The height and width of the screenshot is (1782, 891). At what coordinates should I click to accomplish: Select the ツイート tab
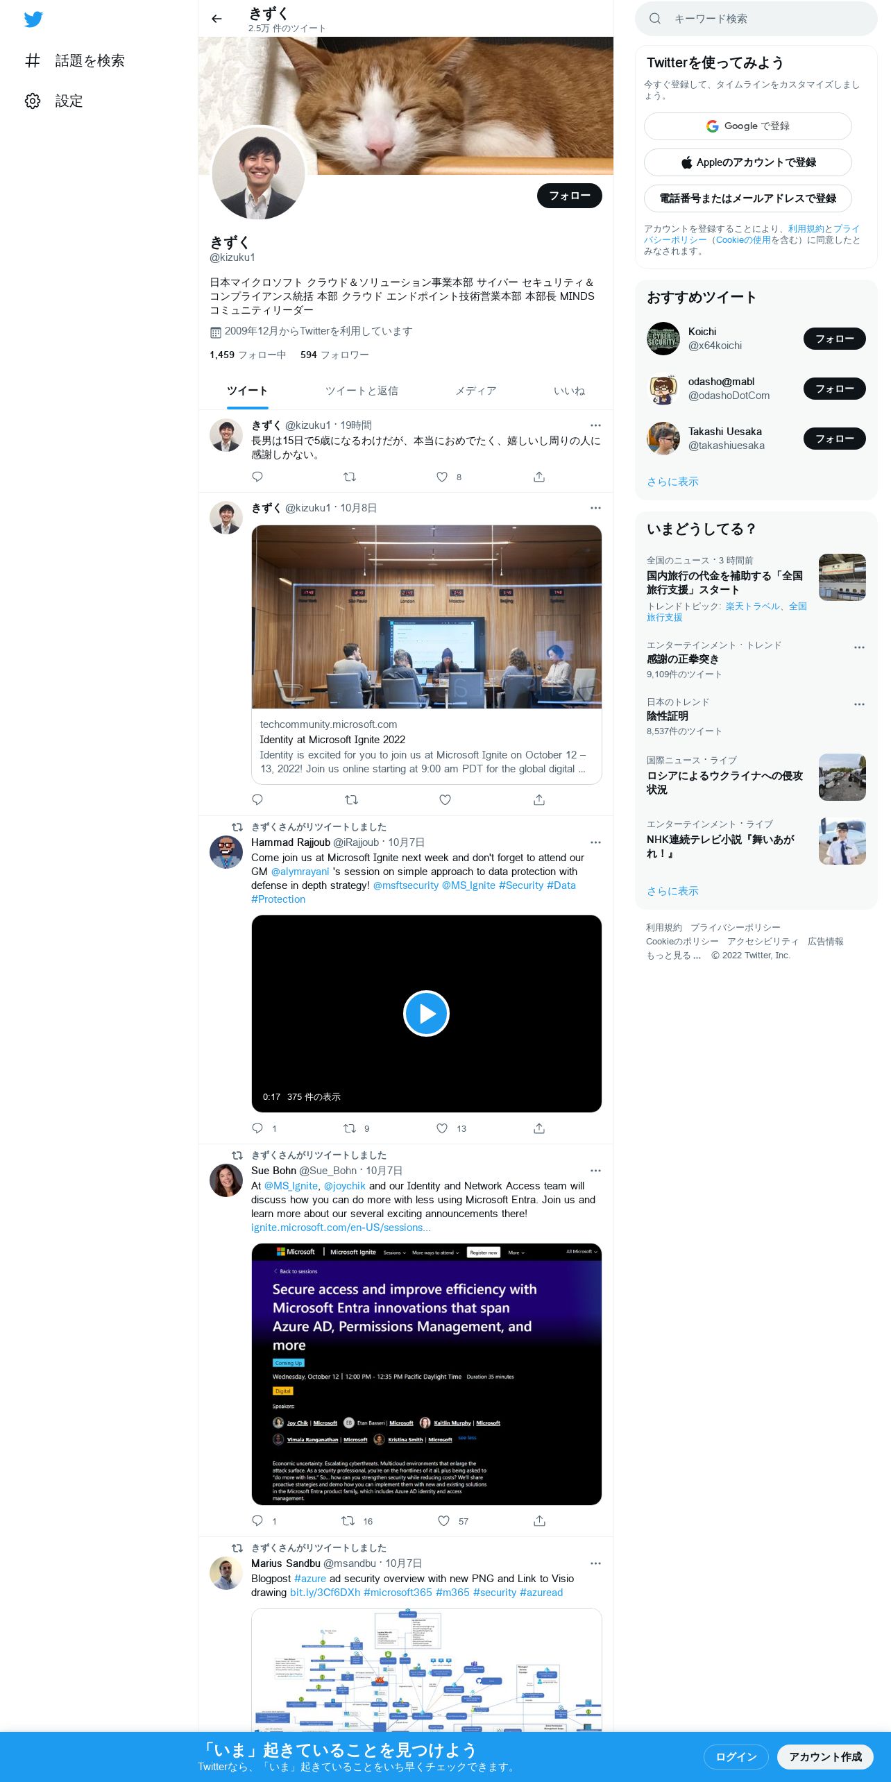247,391
